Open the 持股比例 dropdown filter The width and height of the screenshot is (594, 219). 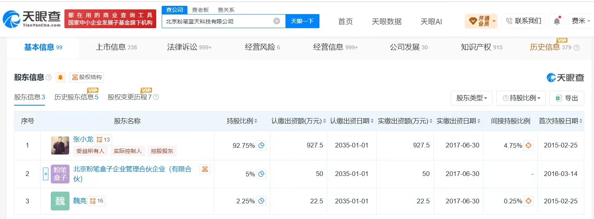521,98
